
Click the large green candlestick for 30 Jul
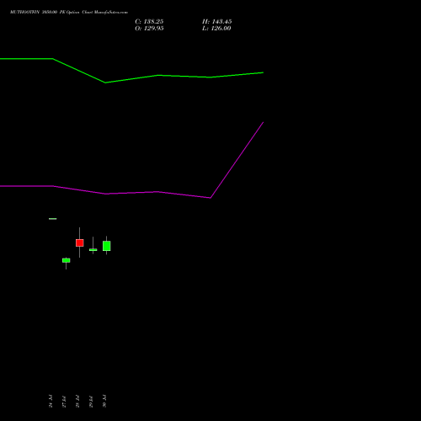107,246
